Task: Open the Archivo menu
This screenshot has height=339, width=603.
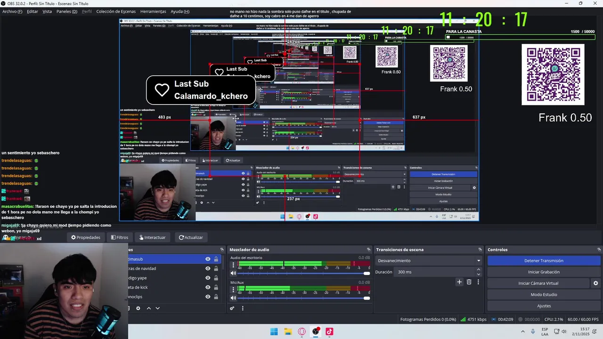Action: click(12, 11)
